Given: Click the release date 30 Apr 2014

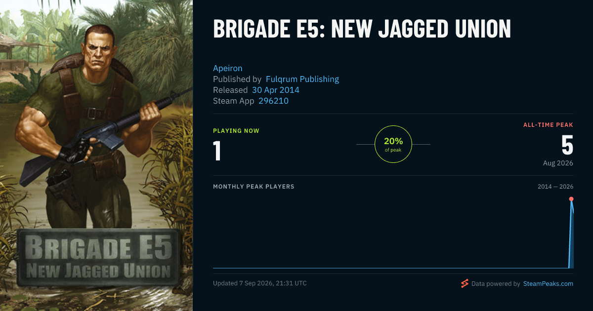Looking at the screenshot, I should [276, 90].
